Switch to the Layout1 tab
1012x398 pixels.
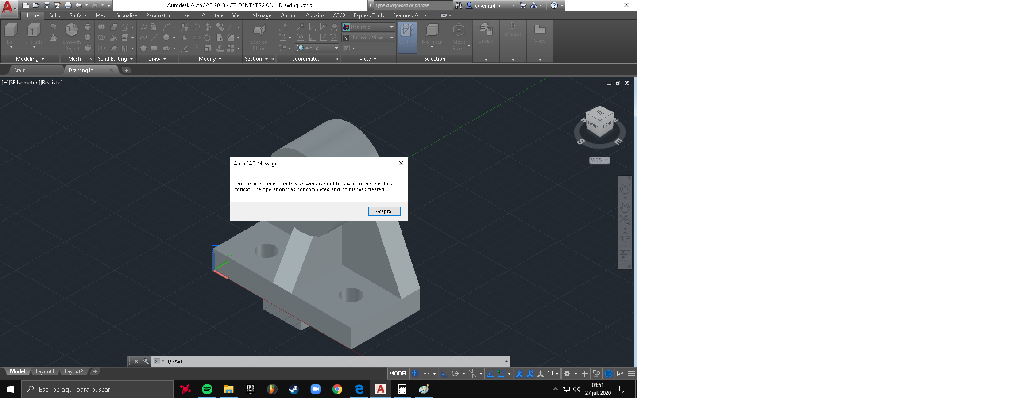tap(45, 371)
